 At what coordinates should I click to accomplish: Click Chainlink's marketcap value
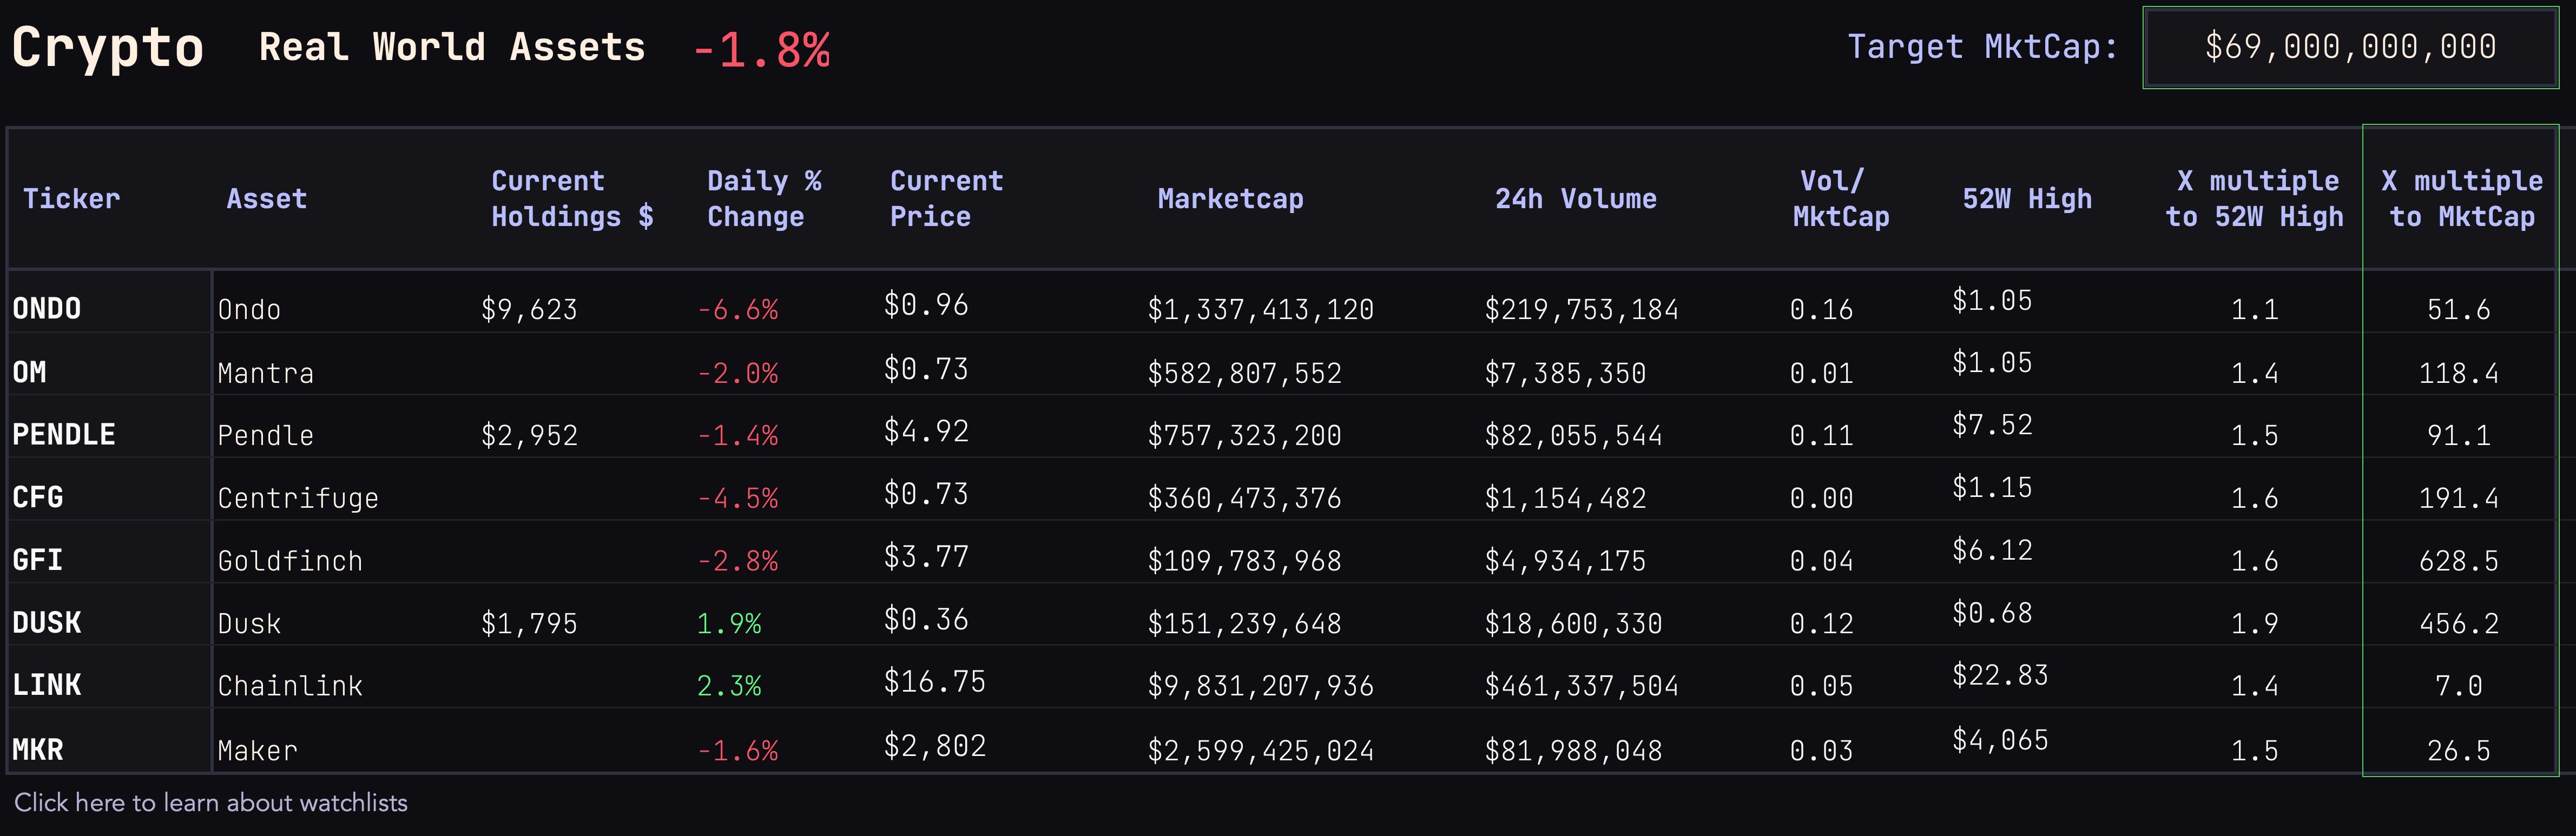pyautogui.click(x=1260, y=686)
